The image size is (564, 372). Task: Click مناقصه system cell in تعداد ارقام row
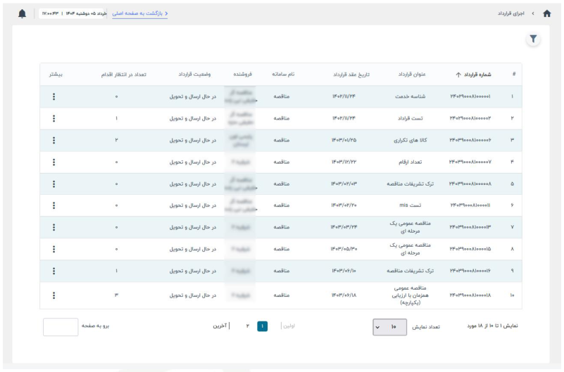(282, 162)
